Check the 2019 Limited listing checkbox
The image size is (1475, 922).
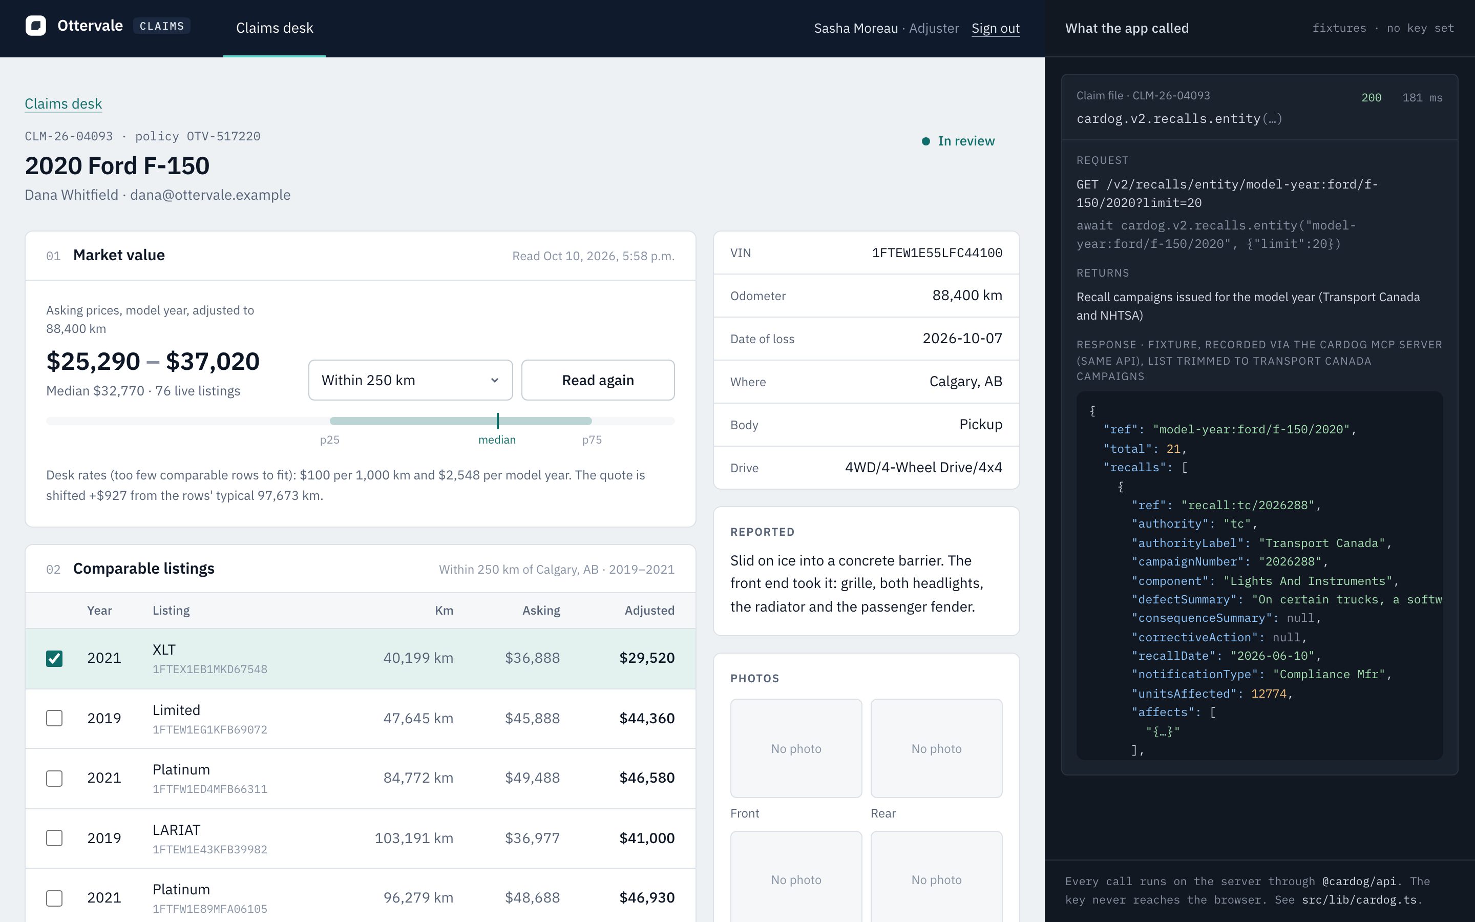(x=54, y=718)
